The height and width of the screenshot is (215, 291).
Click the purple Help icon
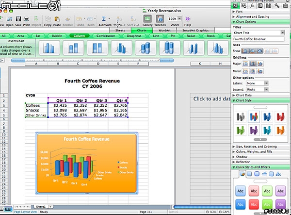click(x=188, y=19)
